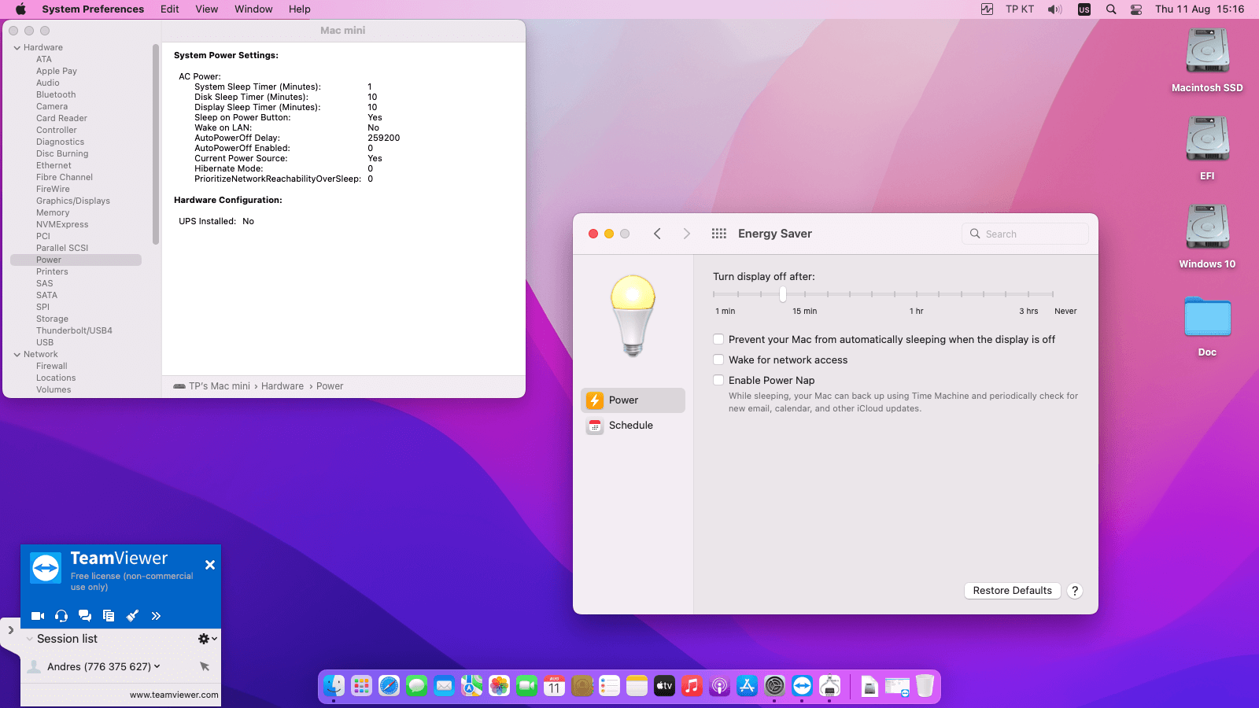Launch Photos from the Dock

tap(499, 686)
